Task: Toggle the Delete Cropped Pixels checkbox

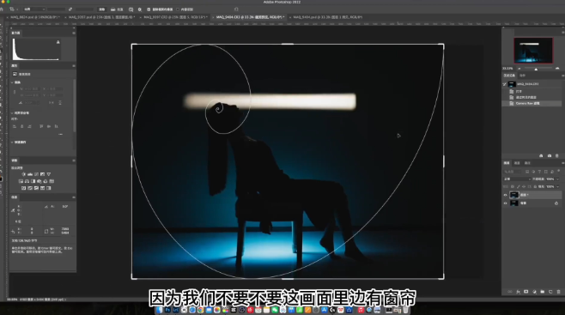Action: pos(149,9)
